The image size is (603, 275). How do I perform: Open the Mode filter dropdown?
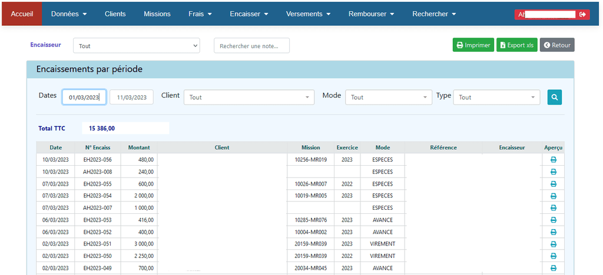point(389,98)
